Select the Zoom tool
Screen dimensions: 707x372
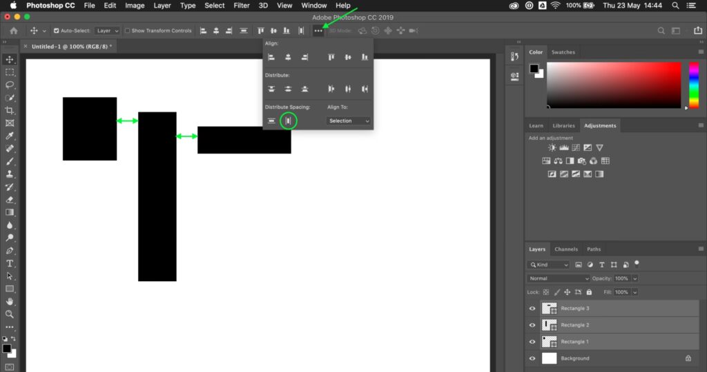10,314
